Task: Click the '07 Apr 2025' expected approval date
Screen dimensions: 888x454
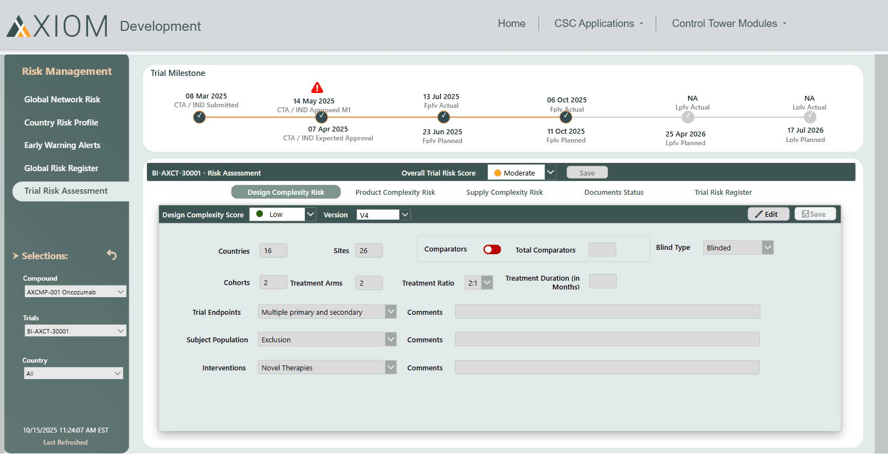Action: [x=328, y=129]
